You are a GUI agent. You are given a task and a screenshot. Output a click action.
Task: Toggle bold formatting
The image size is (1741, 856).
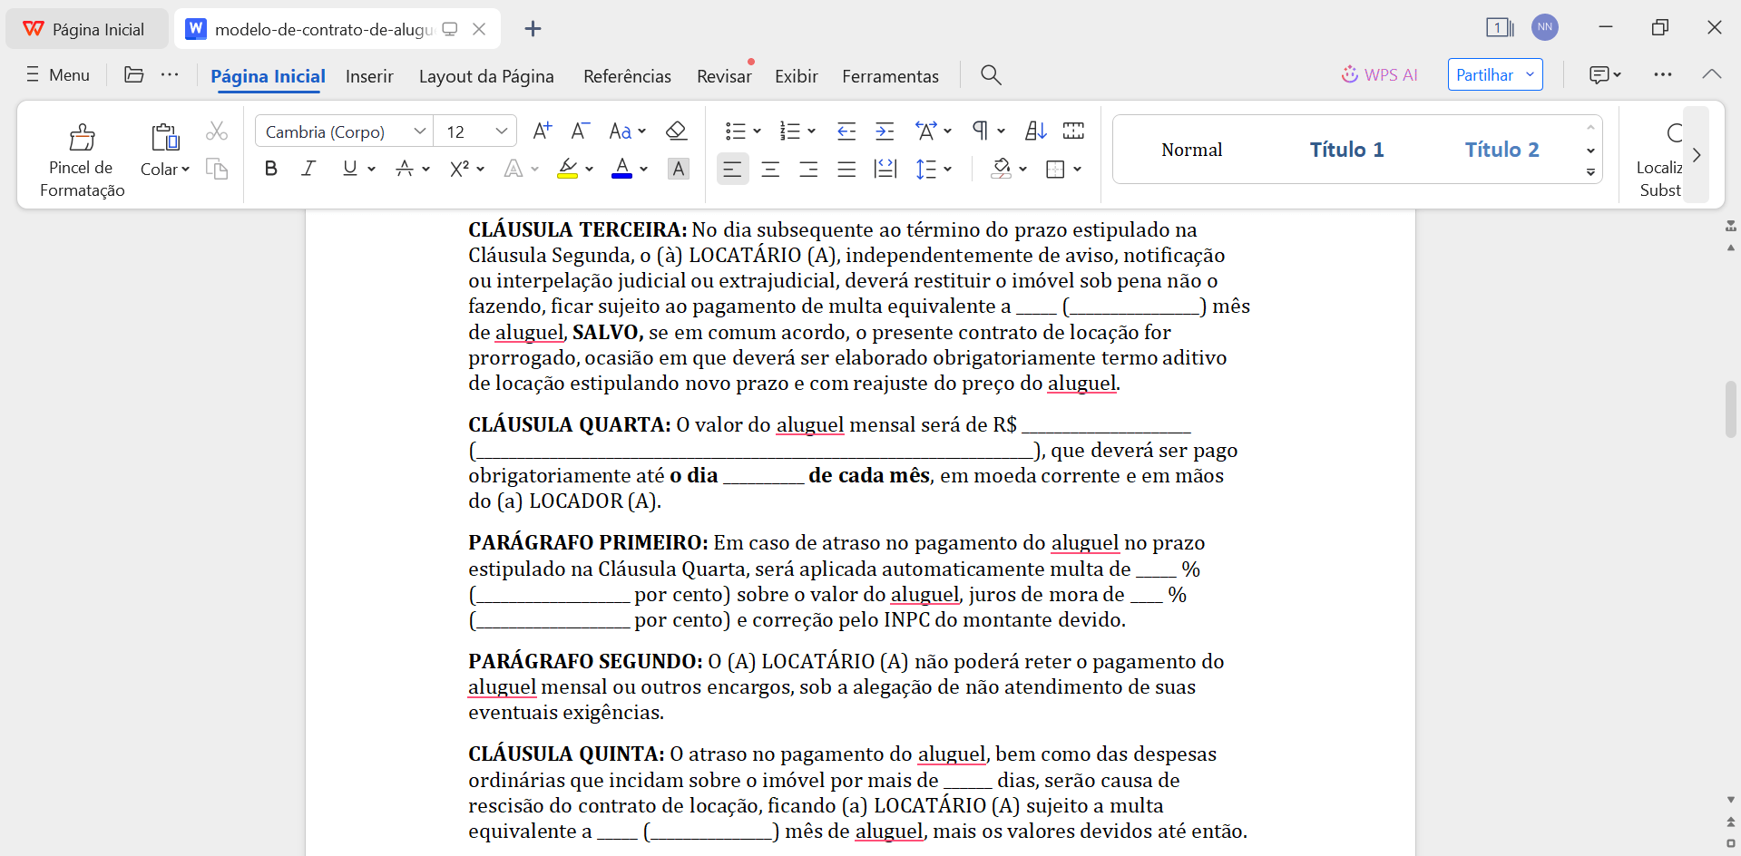[x=270, y=169]
